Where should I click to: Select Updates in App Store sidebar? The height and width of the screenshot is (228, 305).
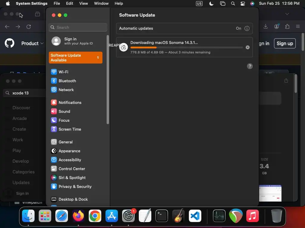point(21,183)
